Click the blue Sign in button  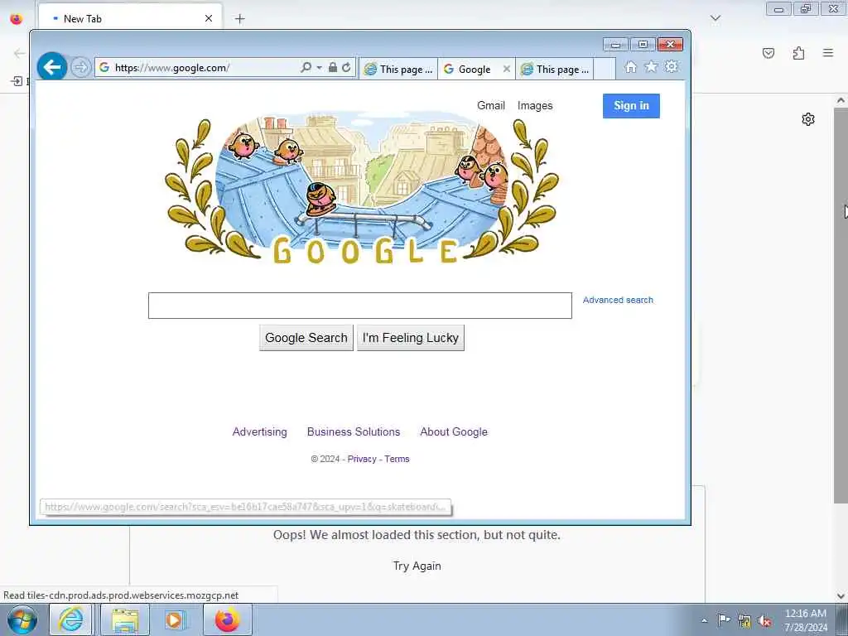(x=631, y=105)
